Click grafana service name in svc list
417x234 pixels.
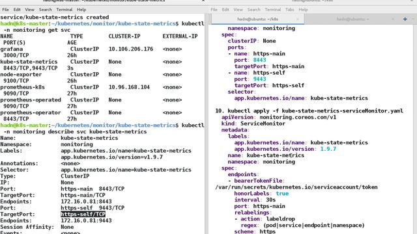tap(12, 49)
